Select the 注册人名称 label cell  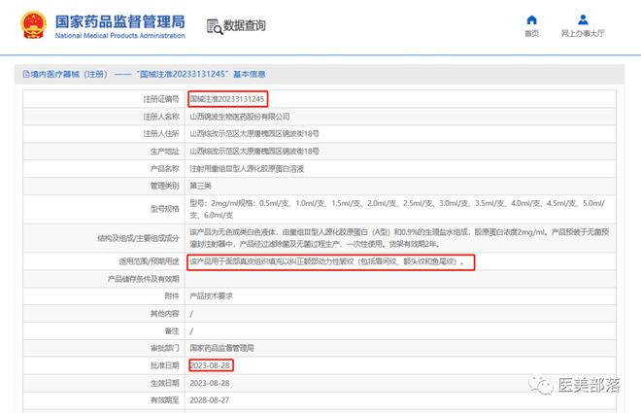pyautogui.click(x=104, y=117)
